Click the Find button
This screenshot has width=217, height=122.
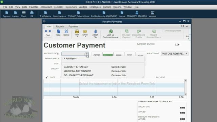(47, 35)
